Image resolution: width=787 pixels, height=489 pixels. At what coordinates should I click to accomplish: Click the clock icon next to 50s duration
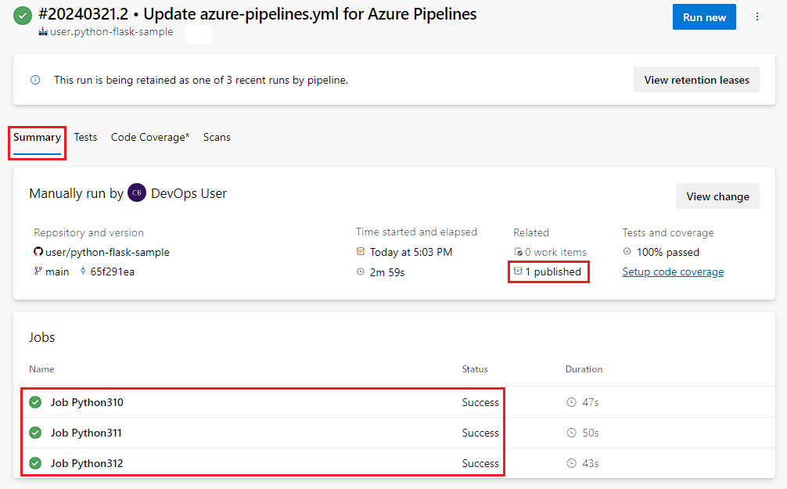point(571,433)
